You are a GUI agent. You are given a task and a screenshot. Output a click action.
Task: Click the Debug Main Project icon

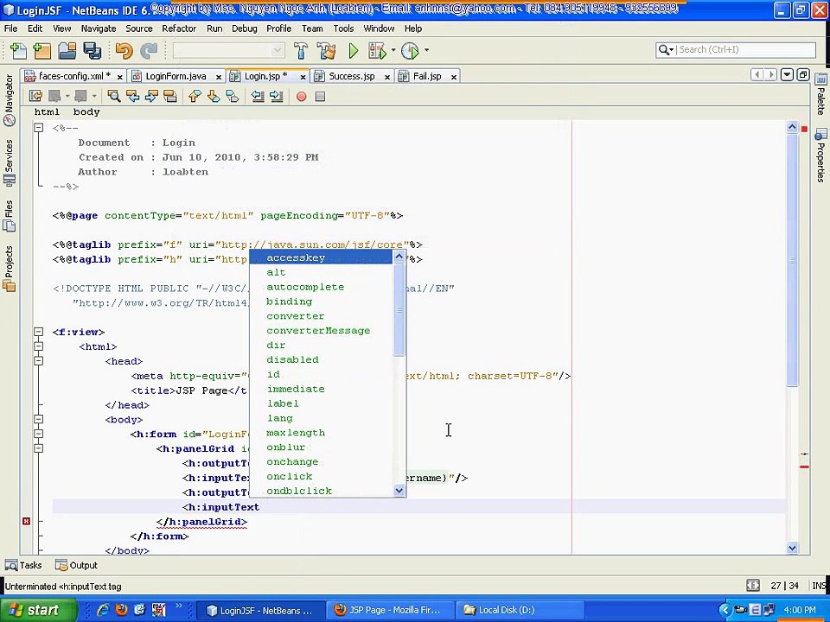click(378, 51)
